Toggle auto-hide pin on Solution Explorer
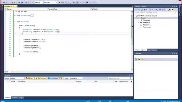This screenshot has width=182, height=102. click(x=174, y=7)
